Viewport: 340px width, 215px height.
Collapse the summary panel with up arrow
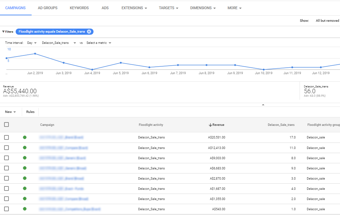[263, 105]
